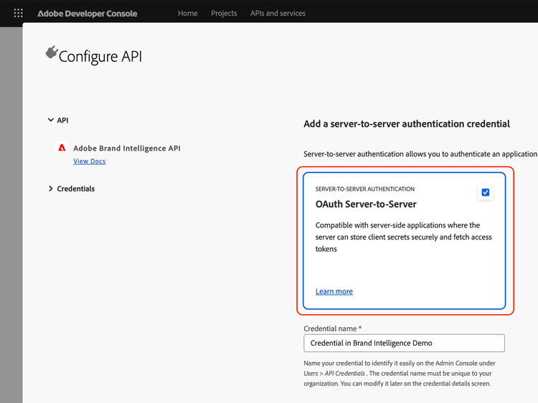538x403 pixels.
Task: Click the 'Compatible with server-side applications' description
Action: pos(403,237)
